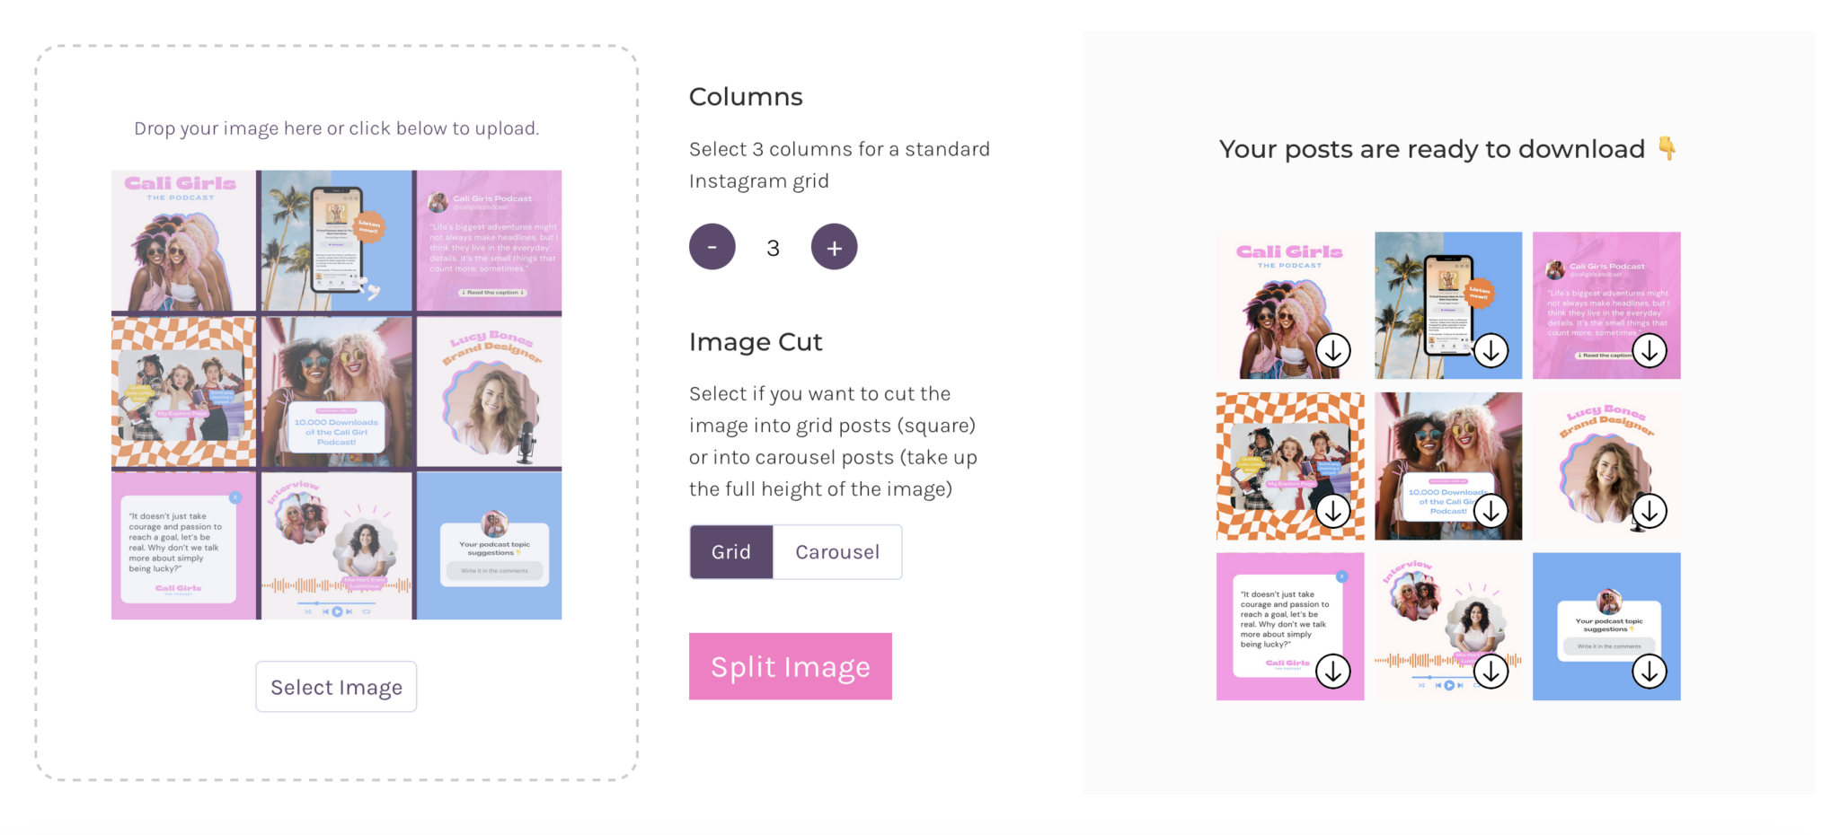
Task: Download the podcast topic suggestions post
Action: [1648, 671]
